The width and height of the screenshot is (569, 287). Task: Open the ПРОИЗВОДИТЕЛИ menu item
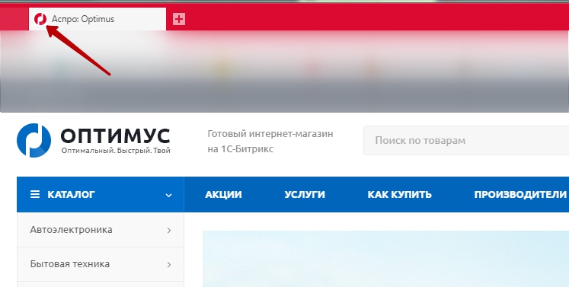click(520, 194)
